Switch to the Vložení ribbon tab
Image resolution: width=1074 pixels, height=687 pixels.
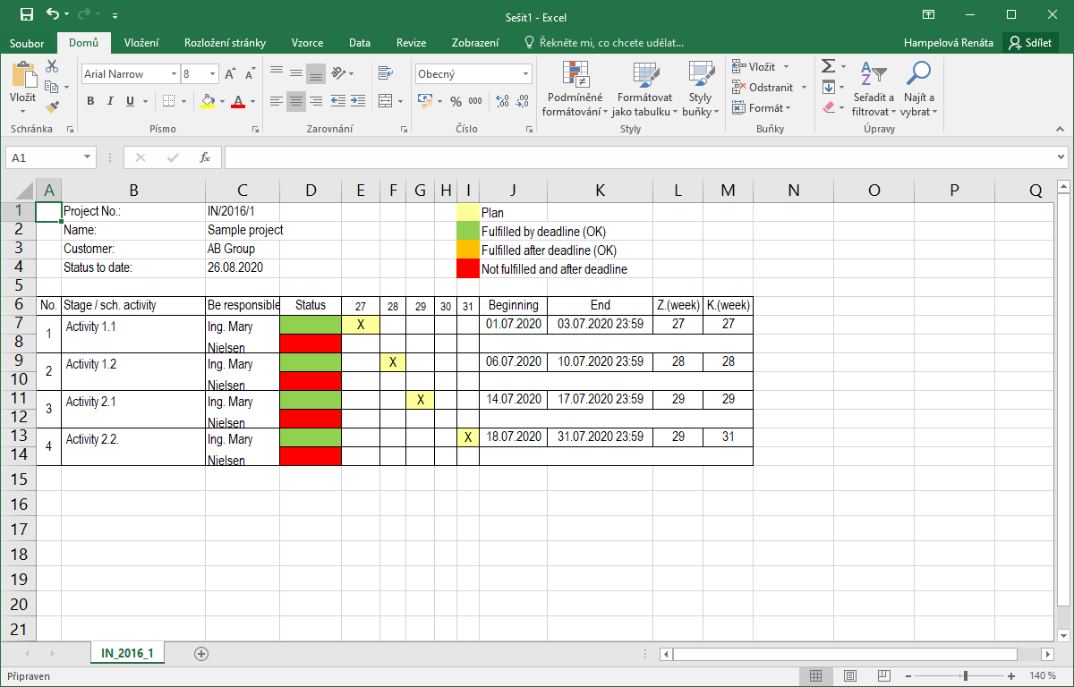pyautogui.click(x=141, y=43)
